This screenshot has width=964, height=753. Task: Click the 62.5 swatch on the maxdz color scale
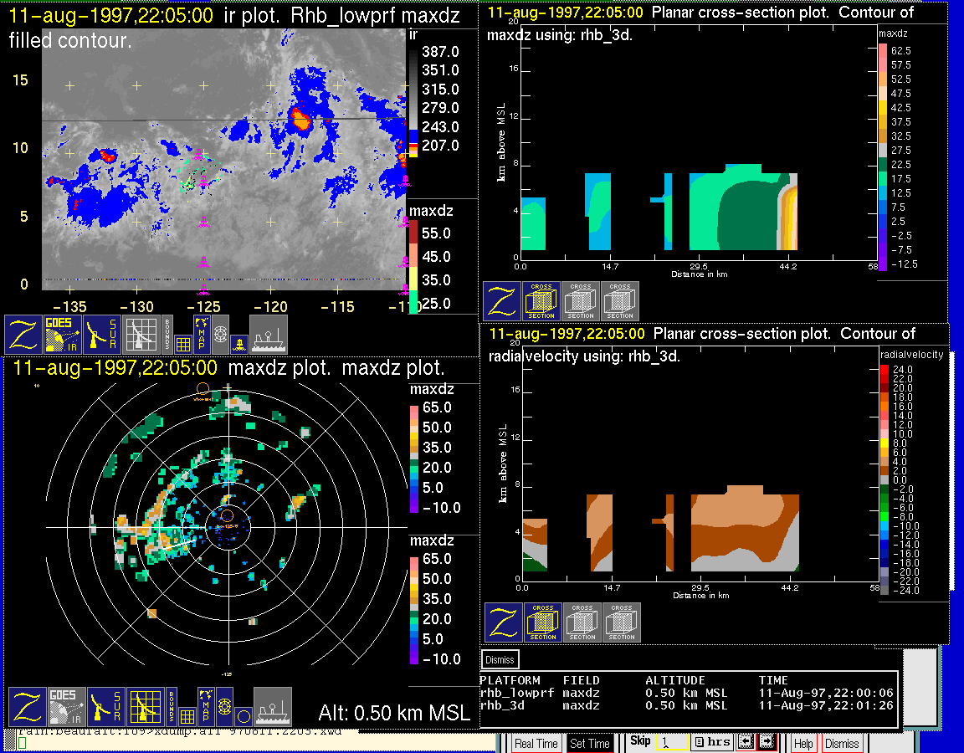point(882,50)
